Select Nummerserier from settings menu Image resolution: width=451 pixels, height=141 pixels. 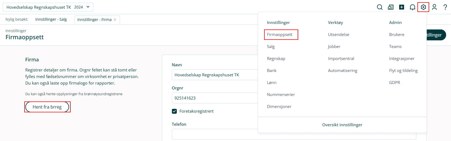[281, 95]
